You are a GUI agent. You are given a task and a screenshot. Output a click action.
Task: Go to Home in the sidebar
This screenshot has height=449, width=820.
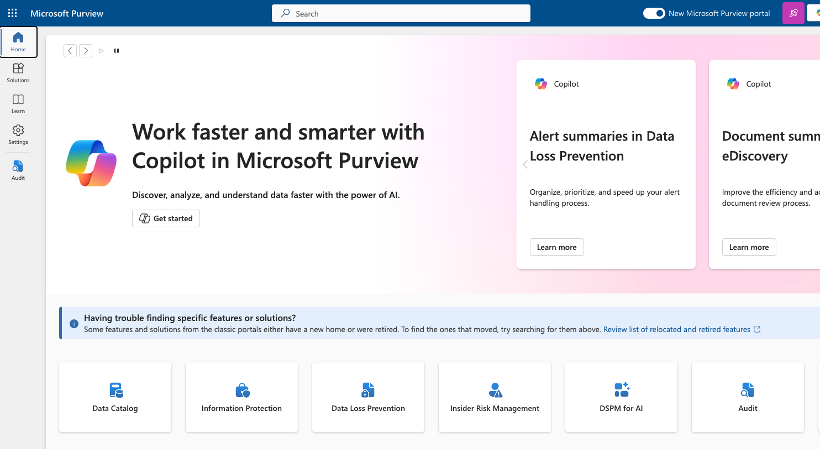[x=18, y=42]
